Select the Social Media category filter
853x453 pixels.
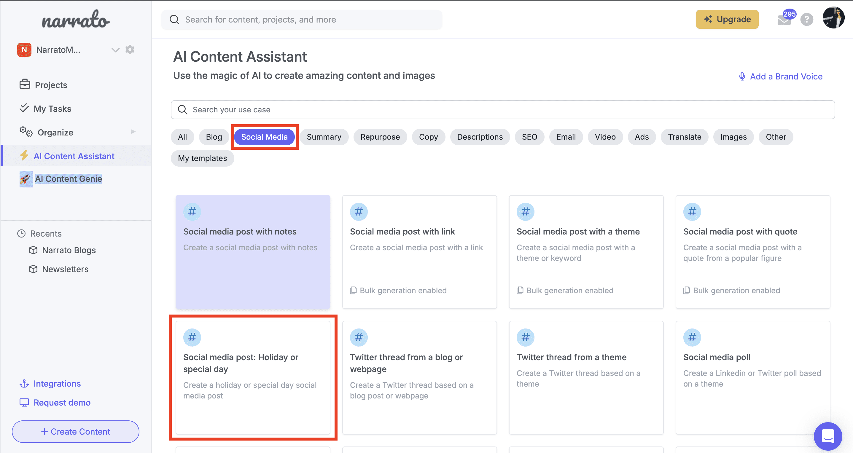click(264, 137)
